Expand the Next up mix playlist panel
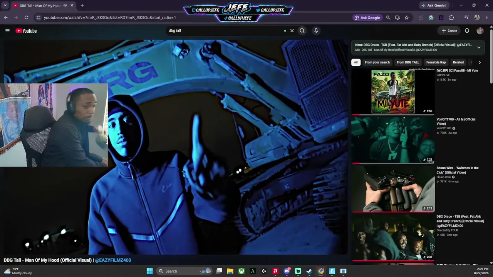The image size is (493, 277). point(479,47)
